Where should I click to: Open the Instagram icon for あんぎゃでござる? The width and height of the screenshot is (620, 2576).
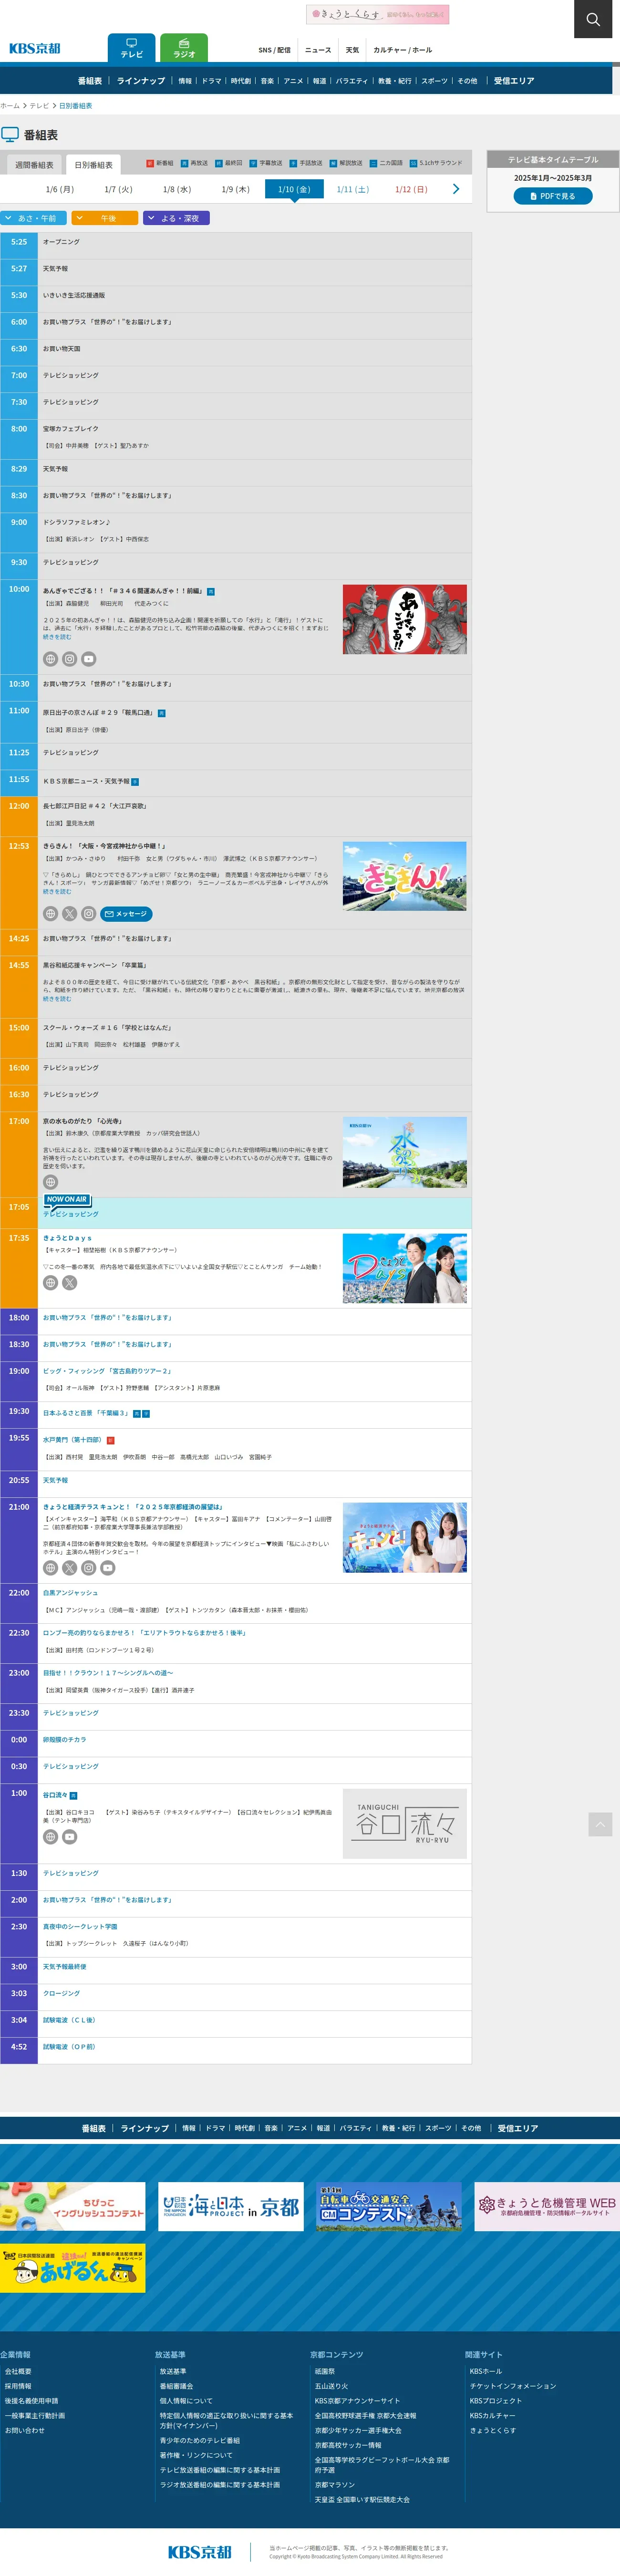69,659
